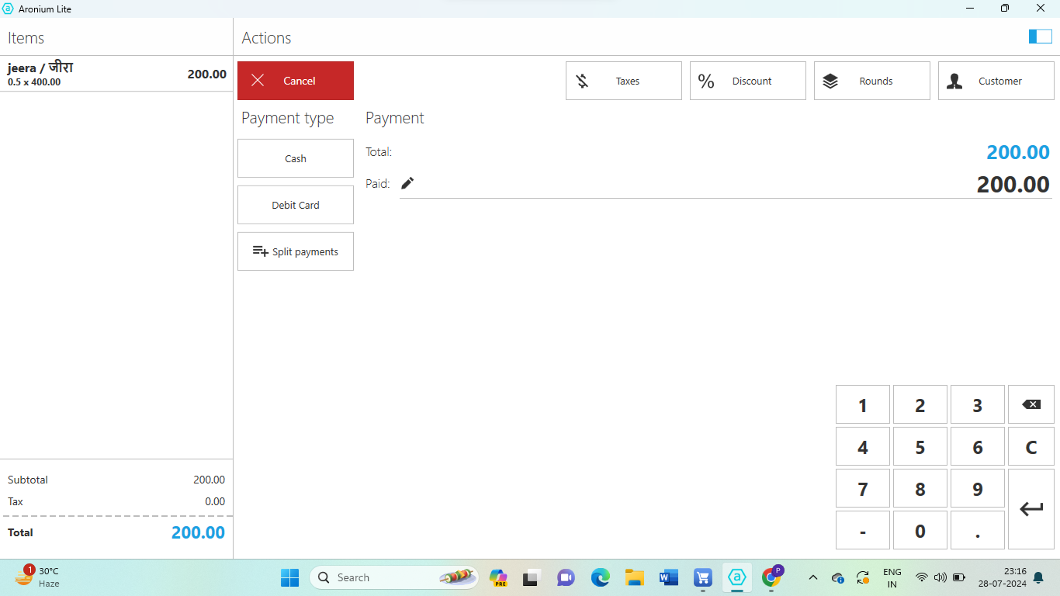Screen dimensions: 1060x596
Task: Choose Debit Card payment type
Action: 296,205
